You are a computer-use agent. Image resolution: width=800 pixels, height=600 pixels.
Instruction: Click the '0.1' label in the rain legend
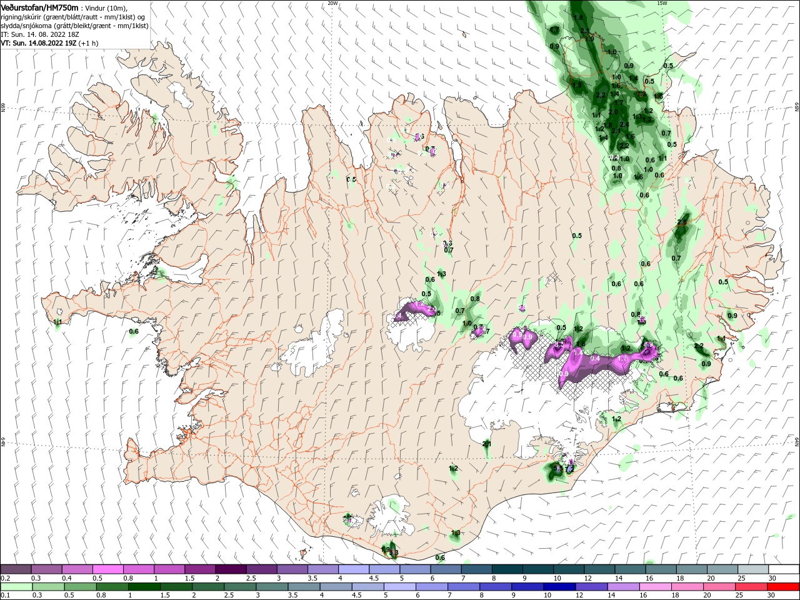[5, 596]
